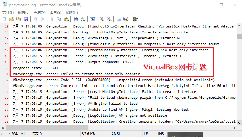The height and width of the screenshot is (137, 242).
Task: Click the Save floppy disk icon
Action: (26, 19)
